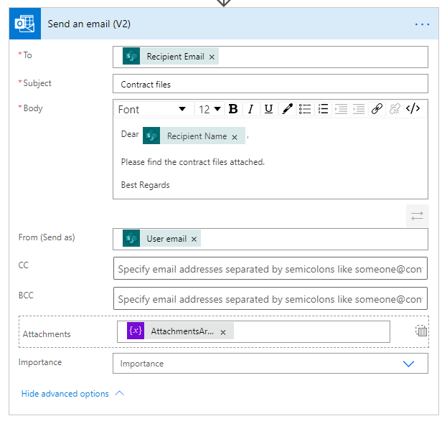
Task: Toggle italic formatting in the Body toolbar
Action: [251, 109]
